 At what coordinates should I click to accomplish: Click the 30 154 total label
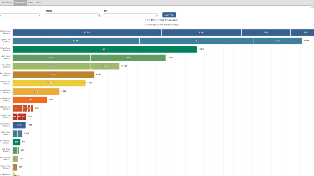tap(306, 41)
